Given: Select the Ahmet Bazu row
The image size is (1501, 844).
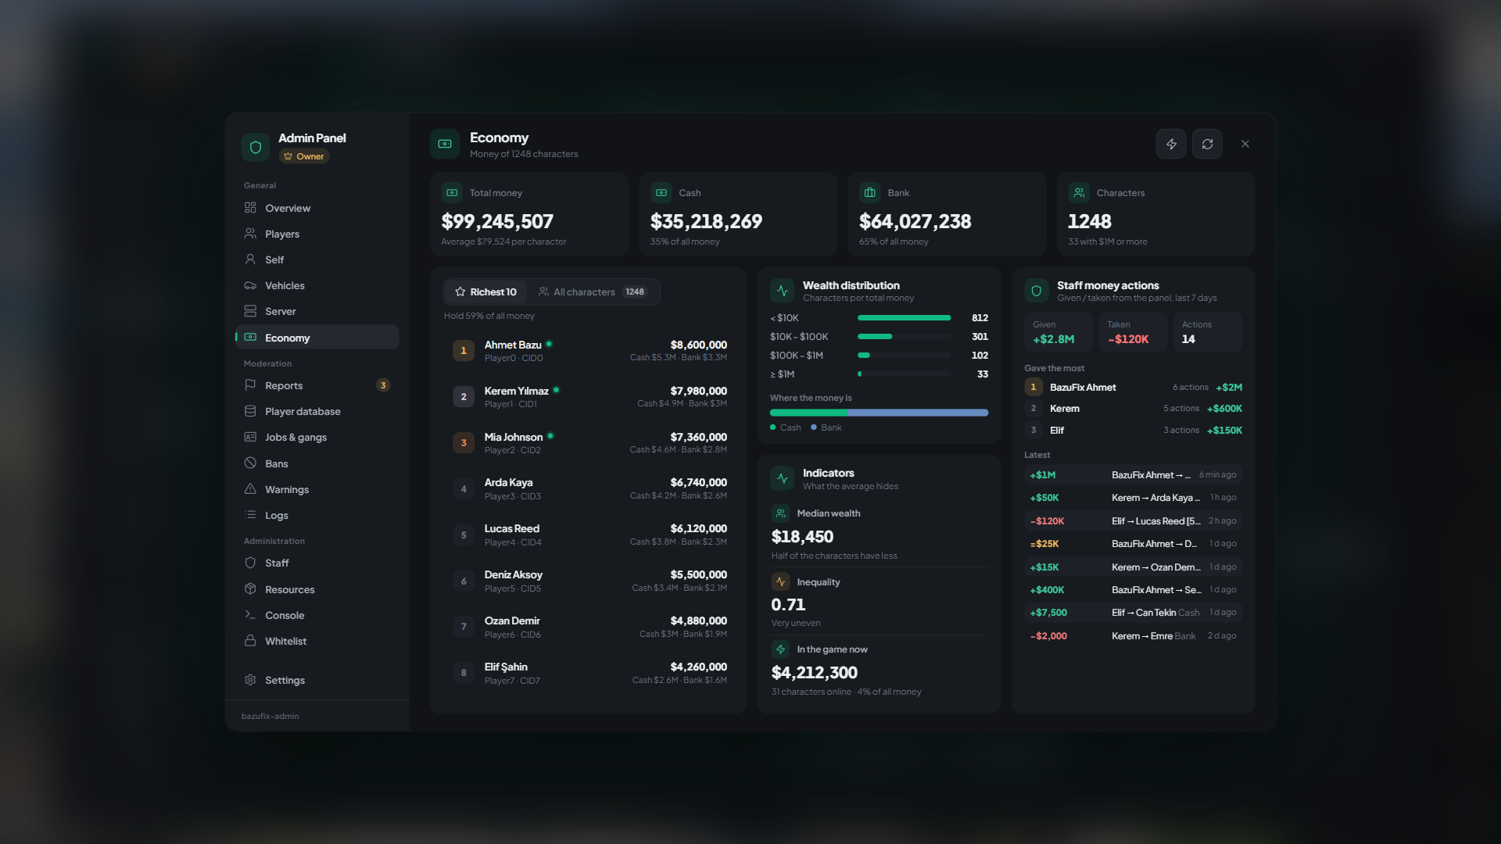Looking at the screenshot, I should pyautogui.click(x=589, y=351).
